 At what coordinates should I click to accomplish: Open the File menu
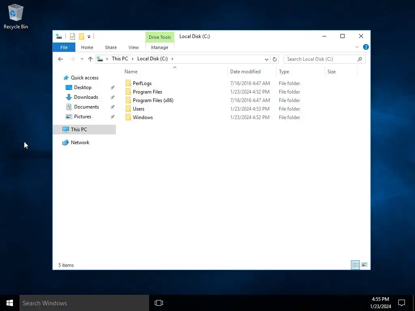pos(64,47)
